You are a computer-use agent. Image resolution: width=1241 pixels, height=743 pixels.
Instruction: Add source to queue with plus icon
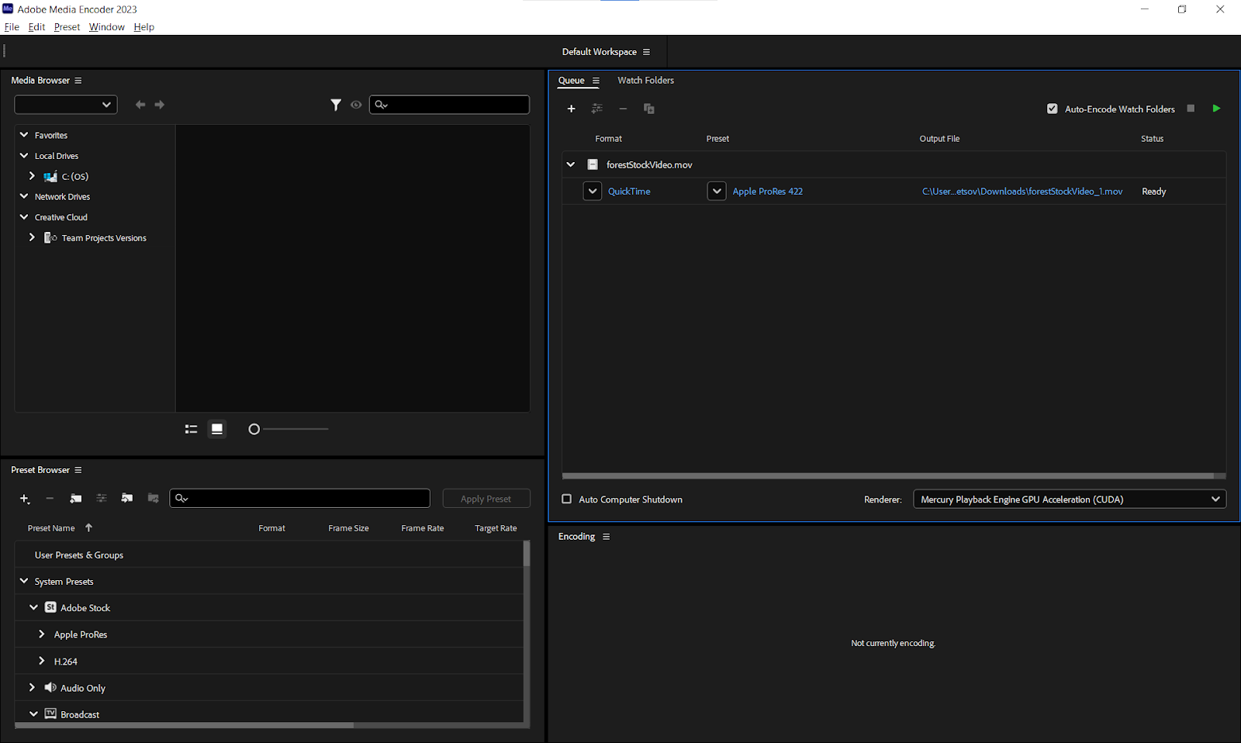pos(572,109)
